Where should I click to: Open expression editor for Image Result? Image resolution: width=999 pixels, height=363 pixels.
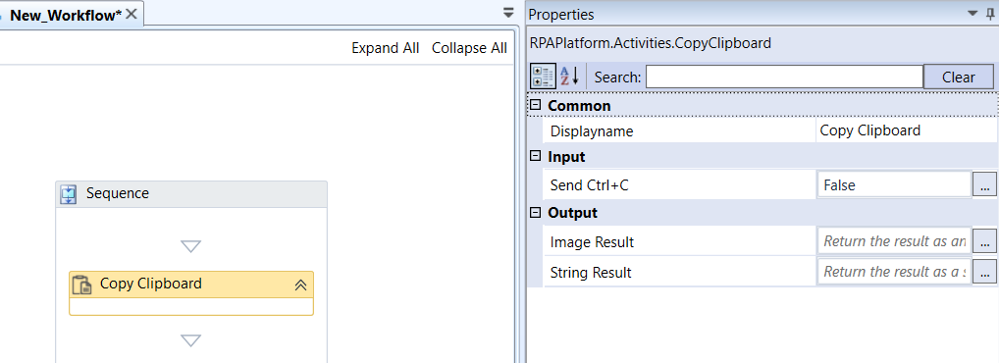[x=984, y=242]
